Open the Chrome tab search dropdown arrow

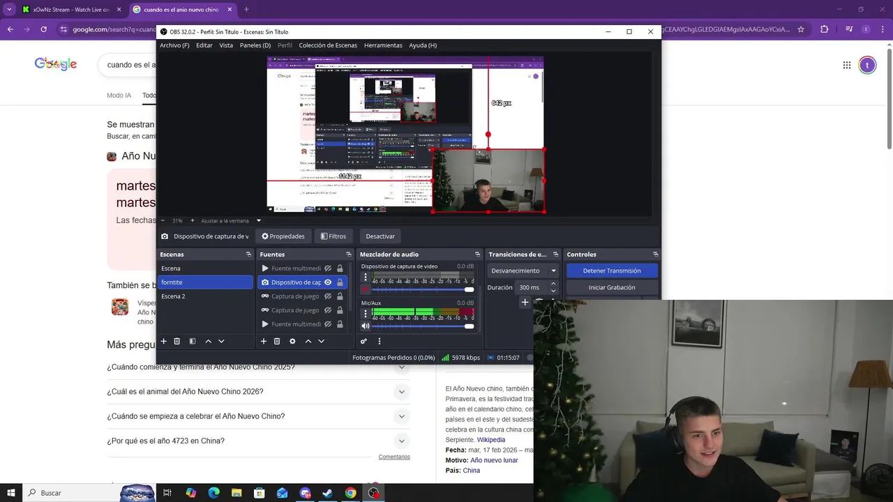pyautogui.click(x=10, y=9)
